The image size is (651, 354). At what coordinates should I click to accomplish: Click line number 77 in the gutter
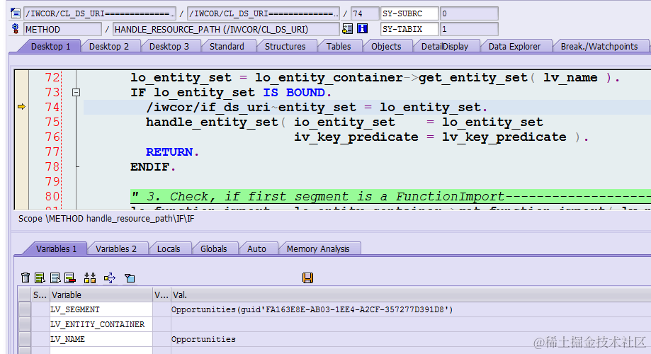(x=52, y=152)
